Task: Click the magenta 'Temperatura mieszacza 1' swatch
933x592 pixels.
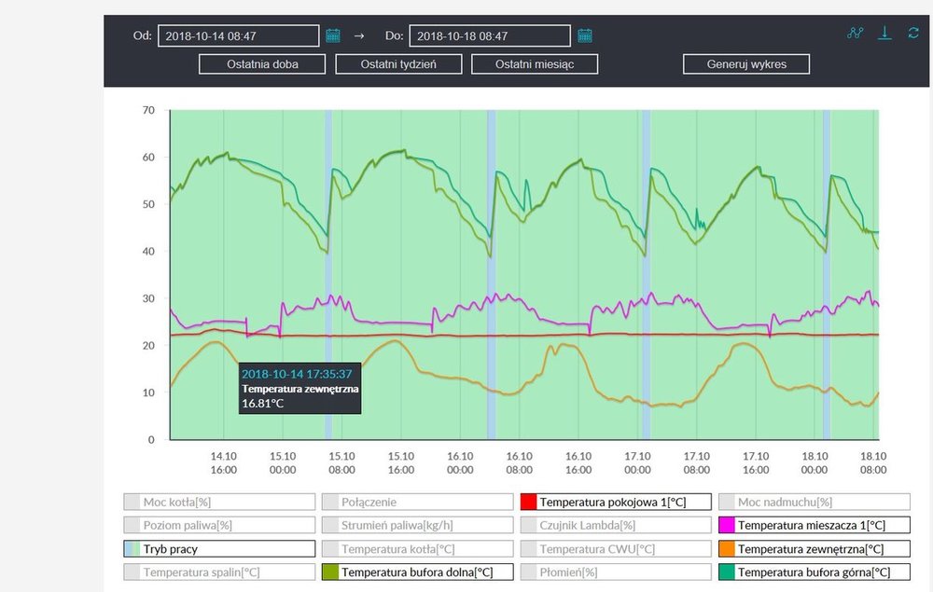Action: click(x=727, y=526)
